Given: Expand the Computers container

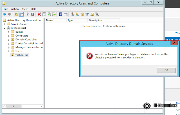Looking at the screenshot, I should [x=9, y=36].
